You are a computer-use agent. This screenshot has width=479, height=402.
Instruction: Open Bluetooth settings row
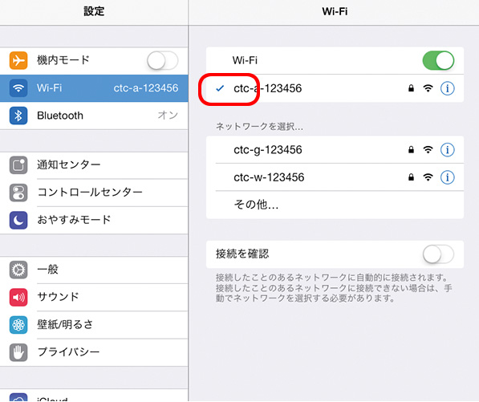click(x=94, y=116)
